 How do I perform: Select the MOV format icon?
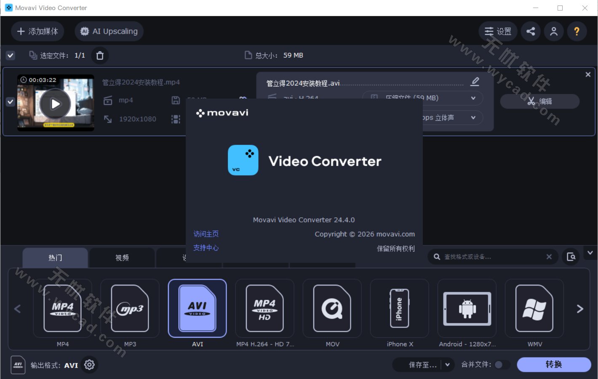(332, 308)
